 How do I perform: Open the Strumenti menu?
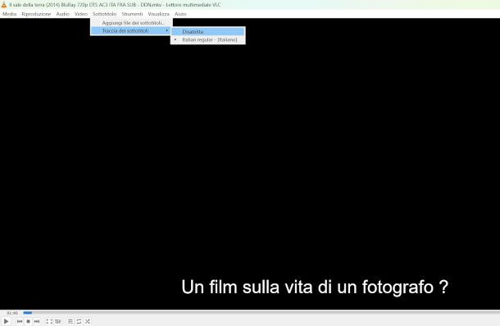[132, 14]
